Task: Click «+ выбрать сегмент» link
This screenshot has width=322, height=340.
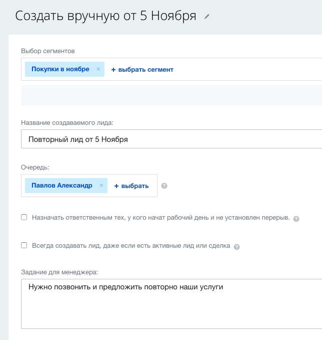Action: (142, 70)
